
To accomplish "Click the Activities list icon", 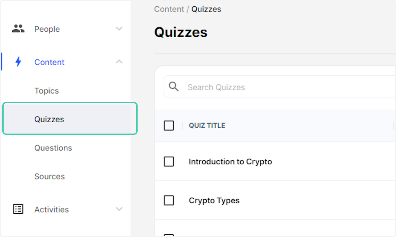I will [18, 209].
